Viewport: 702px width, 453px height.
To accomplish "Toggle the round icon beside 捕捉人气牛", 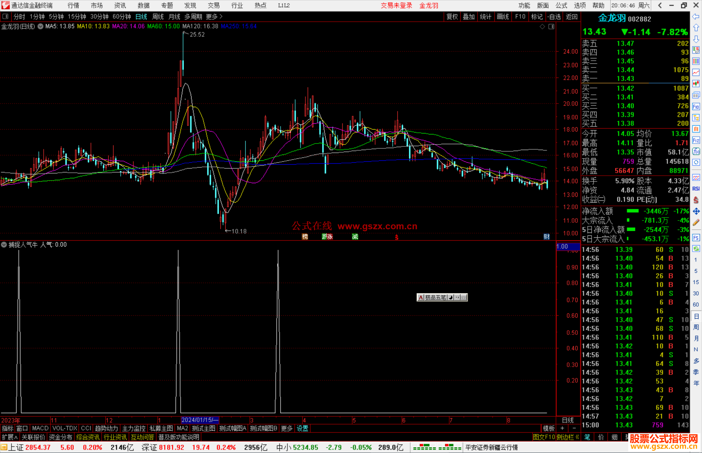I will 4,245.
